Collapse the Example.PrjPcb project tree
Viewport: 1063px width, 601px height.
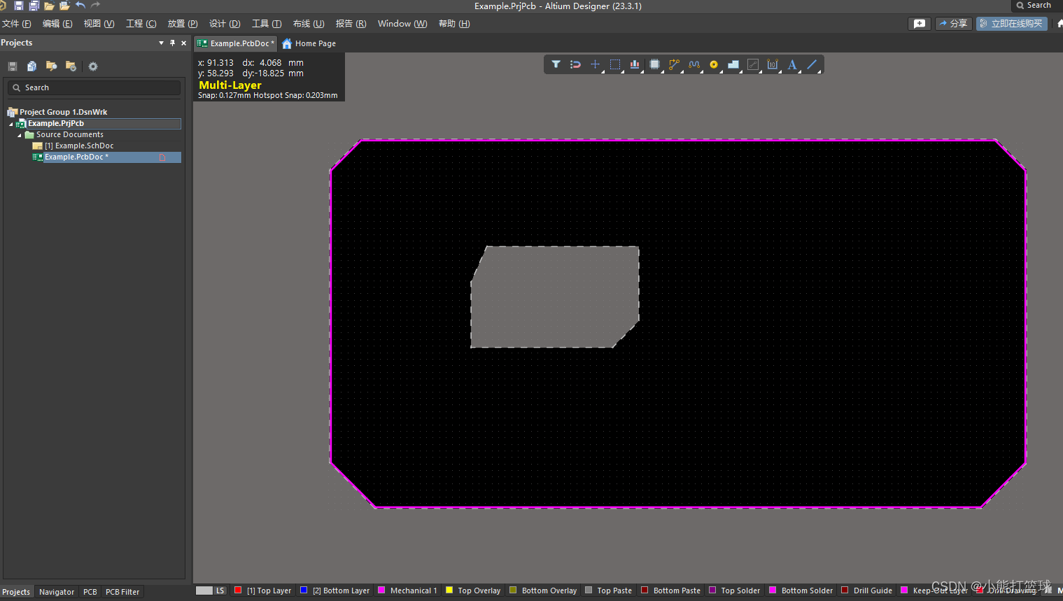click(x=11, y=123)
